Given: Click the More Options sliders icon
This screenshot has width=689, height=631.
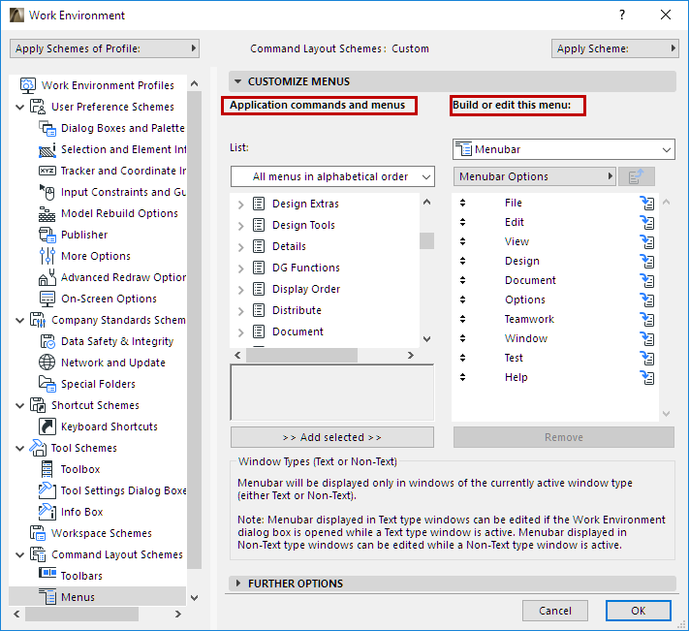Looking at the screenshot, I should coord(47,256).
